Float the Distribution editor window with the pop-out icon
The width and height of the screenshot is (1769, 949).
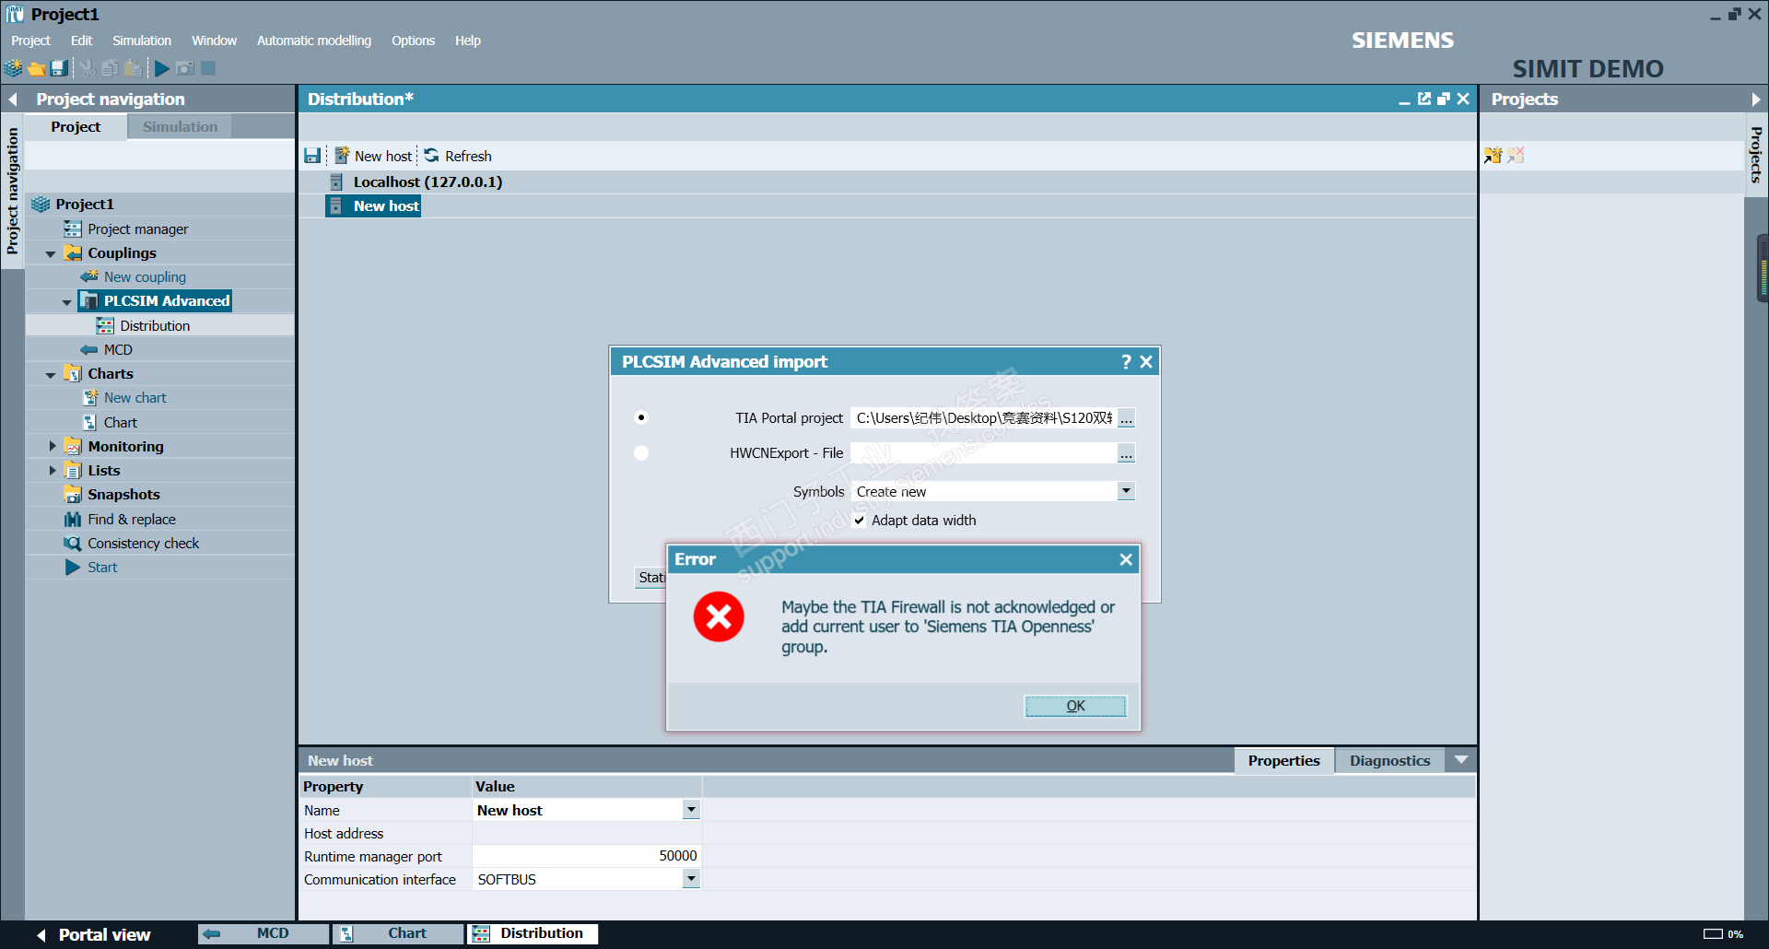point(1424,99)
